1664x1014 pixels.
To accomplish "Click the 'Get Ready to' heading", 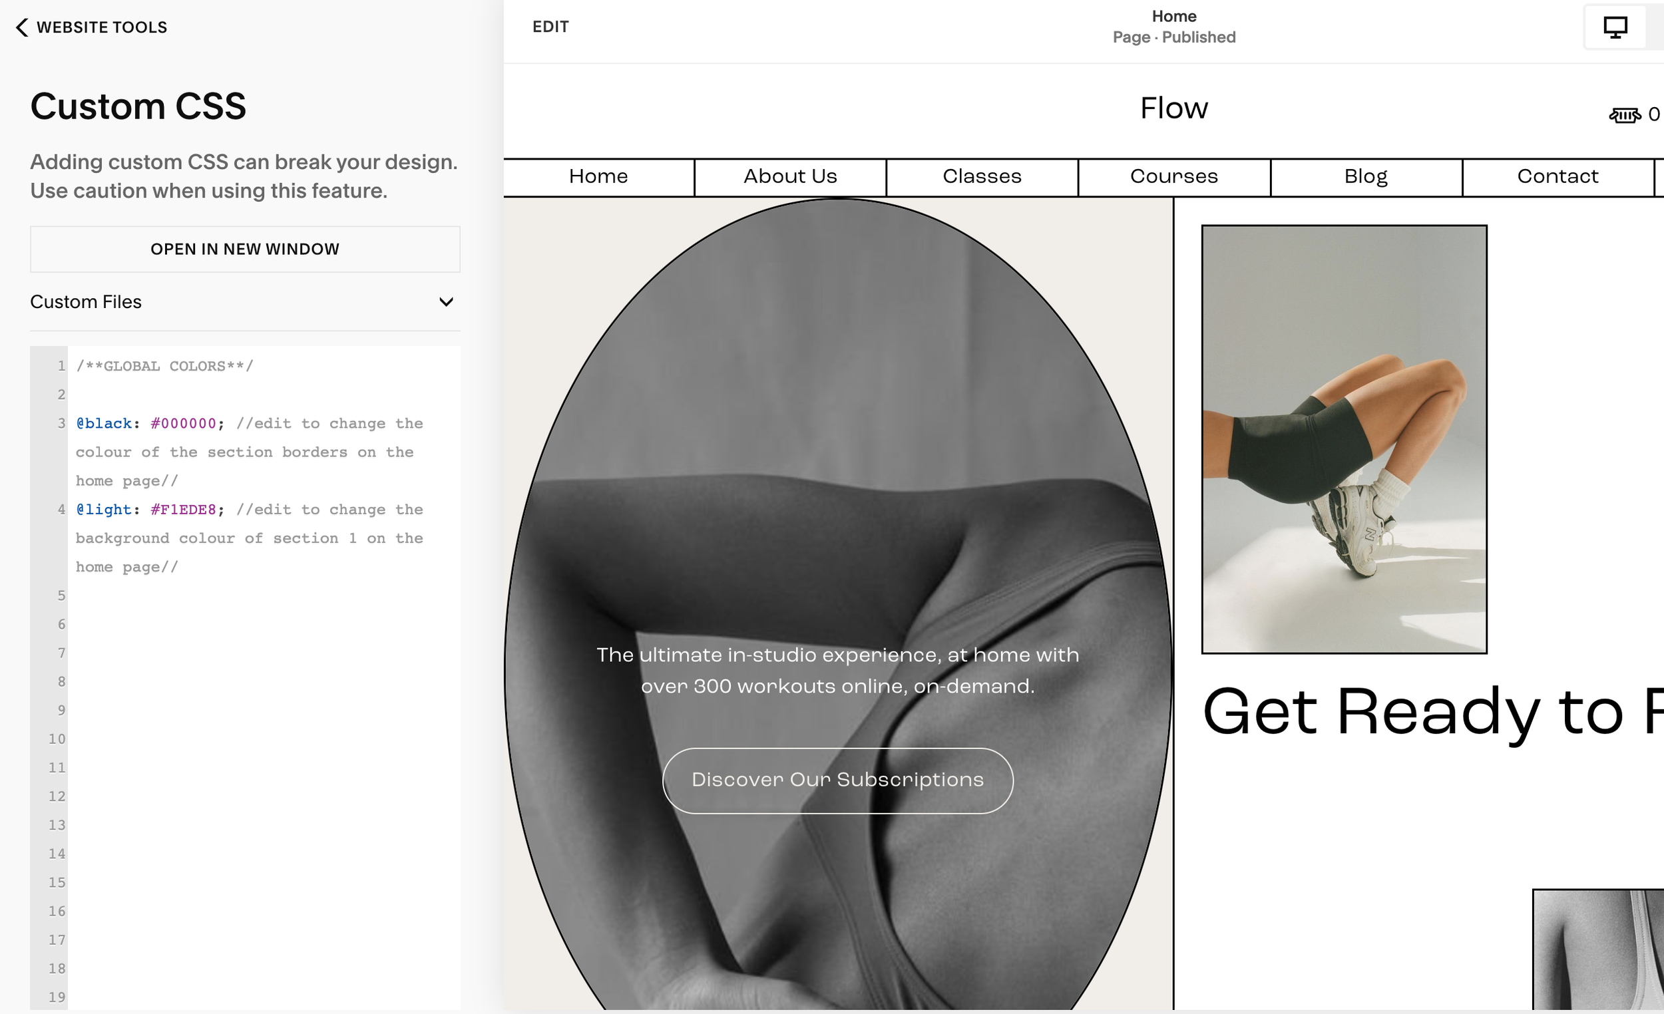I will pos(1413,712).
